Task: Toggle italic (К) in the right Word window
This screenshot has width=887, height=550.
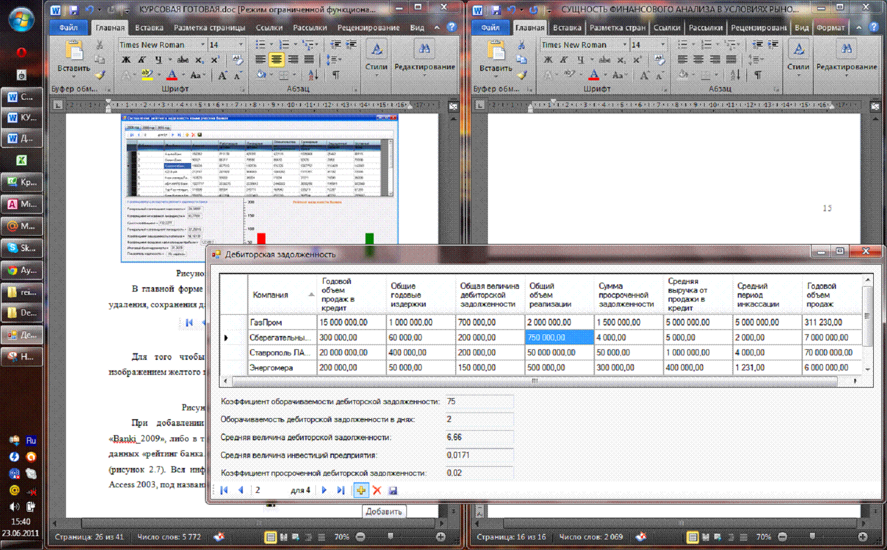Action: coord(564,60)
